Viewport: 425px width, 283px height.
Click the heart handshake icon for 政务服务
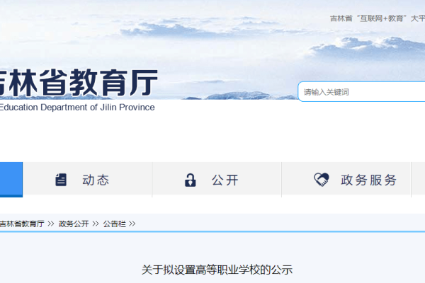tap(322, 180)
